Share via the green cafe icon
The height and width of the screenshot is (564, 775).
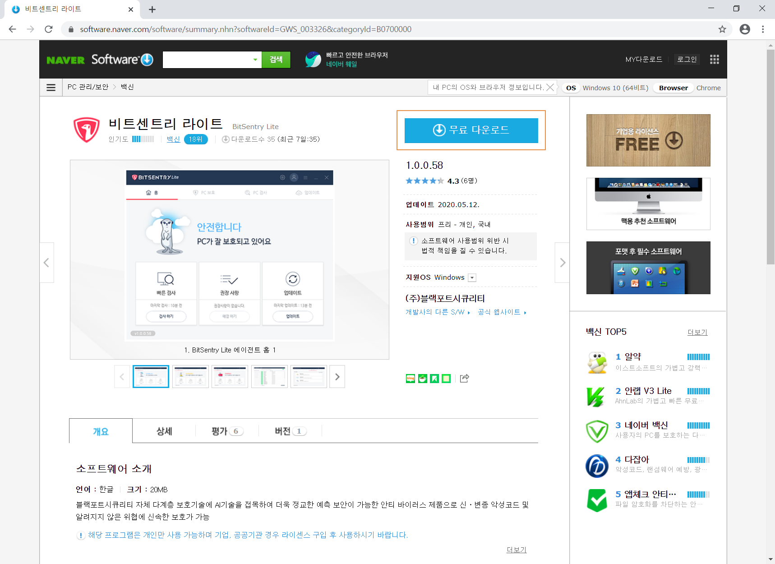click(x=422, y=379)
